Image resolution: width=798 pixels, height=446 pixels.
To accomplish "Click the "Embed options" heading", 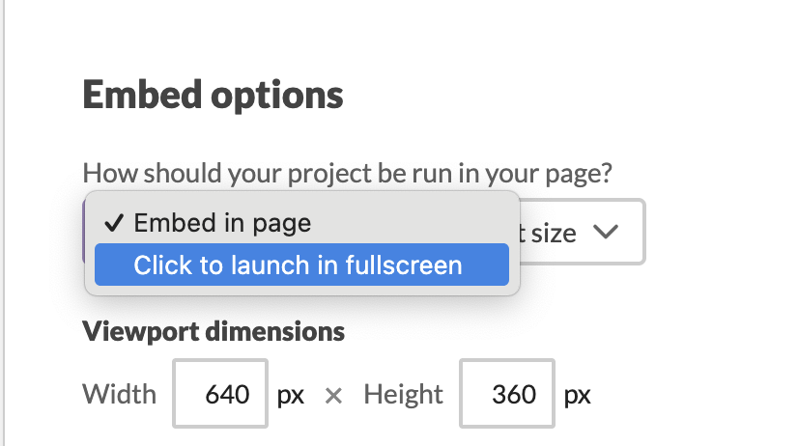I will [213, 96].
